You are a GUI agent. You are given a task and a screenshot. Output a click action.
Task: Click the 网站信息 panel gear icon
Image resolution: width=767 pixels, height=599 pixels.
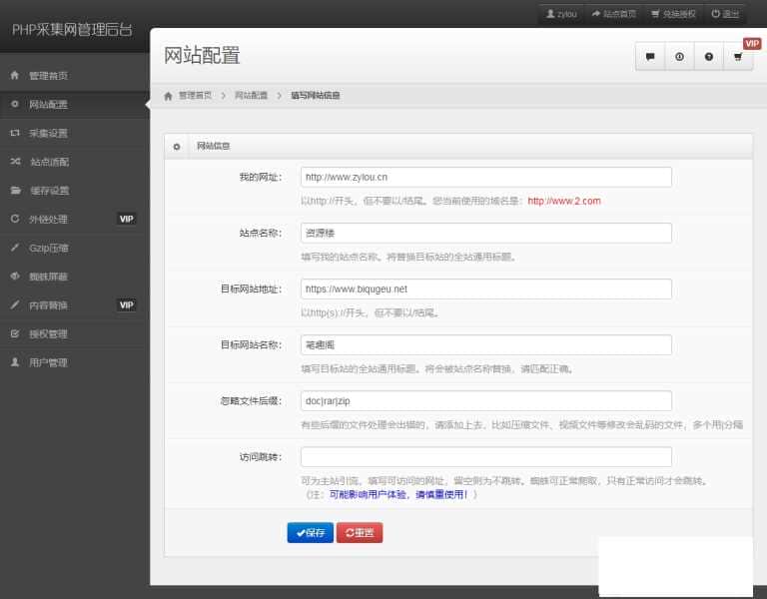[177, 146]
